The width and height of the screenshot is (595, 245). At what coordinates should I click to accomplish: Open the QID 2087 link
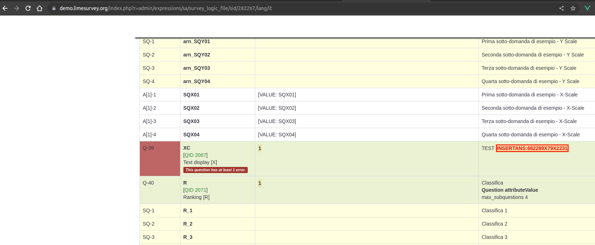pyautogui.click(x=195, y=155)
